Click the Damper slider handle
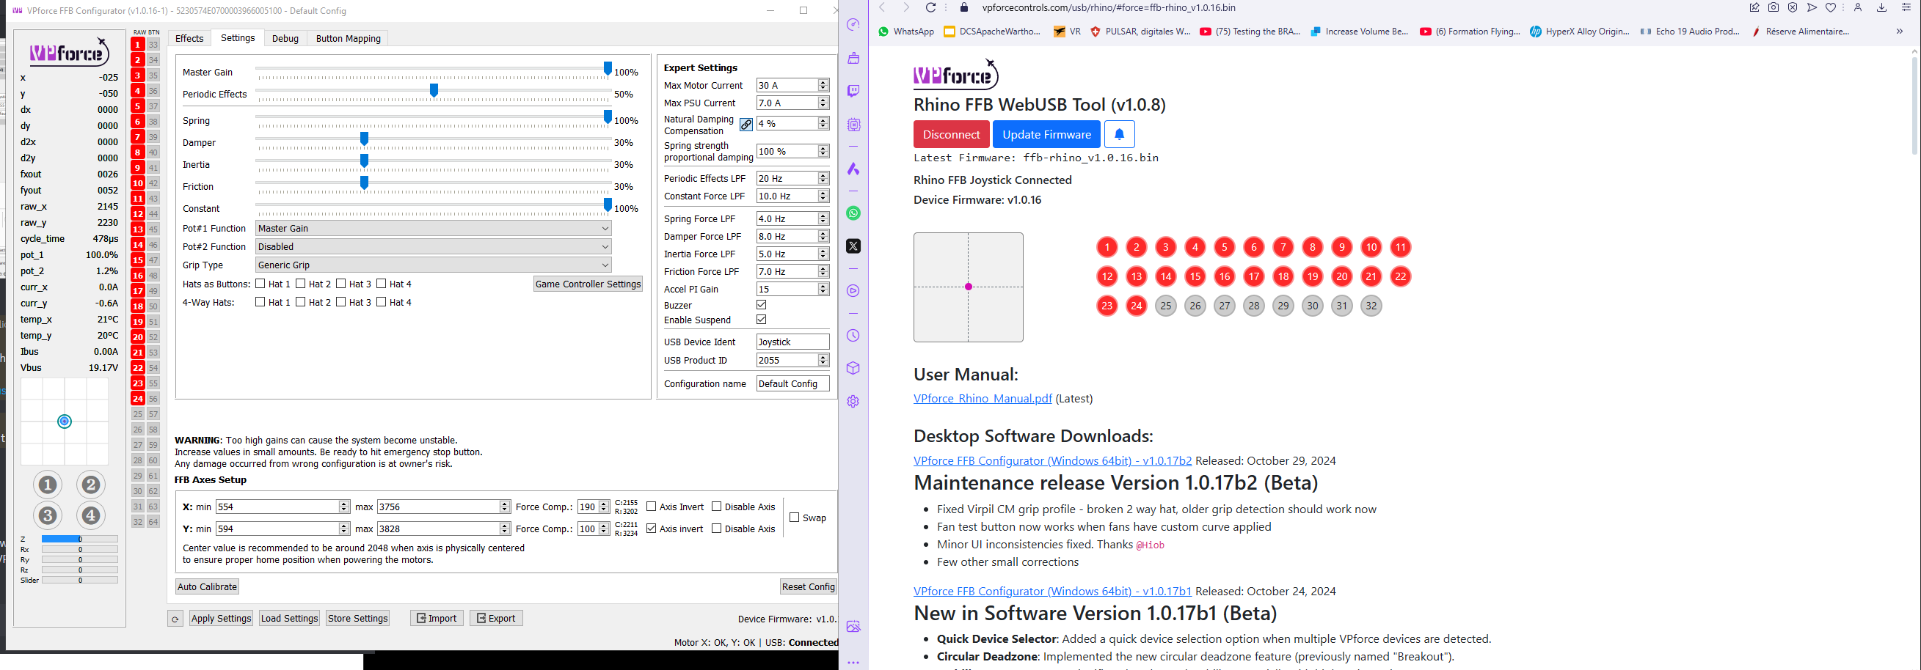The height and width of the screenshot is (670, 1921). pos(364,139)
